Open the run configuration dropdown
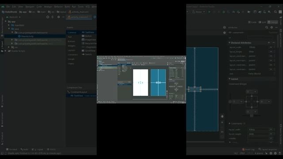283x159 pixels. point(199,12)
